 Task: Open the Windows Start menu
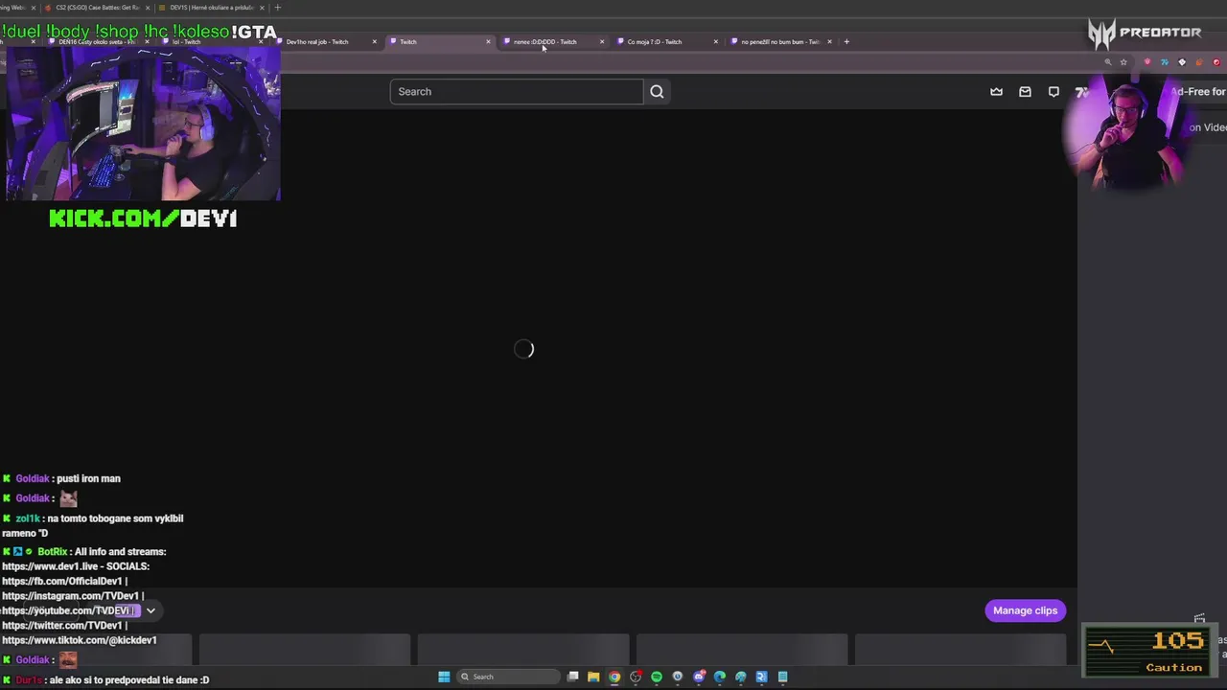tap(444, 677)
